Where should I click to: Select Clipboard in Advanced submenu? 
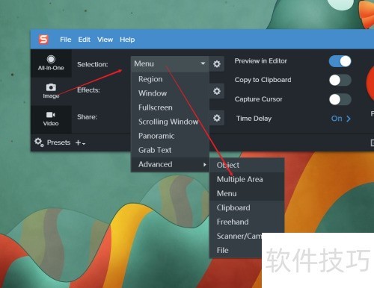247,207
